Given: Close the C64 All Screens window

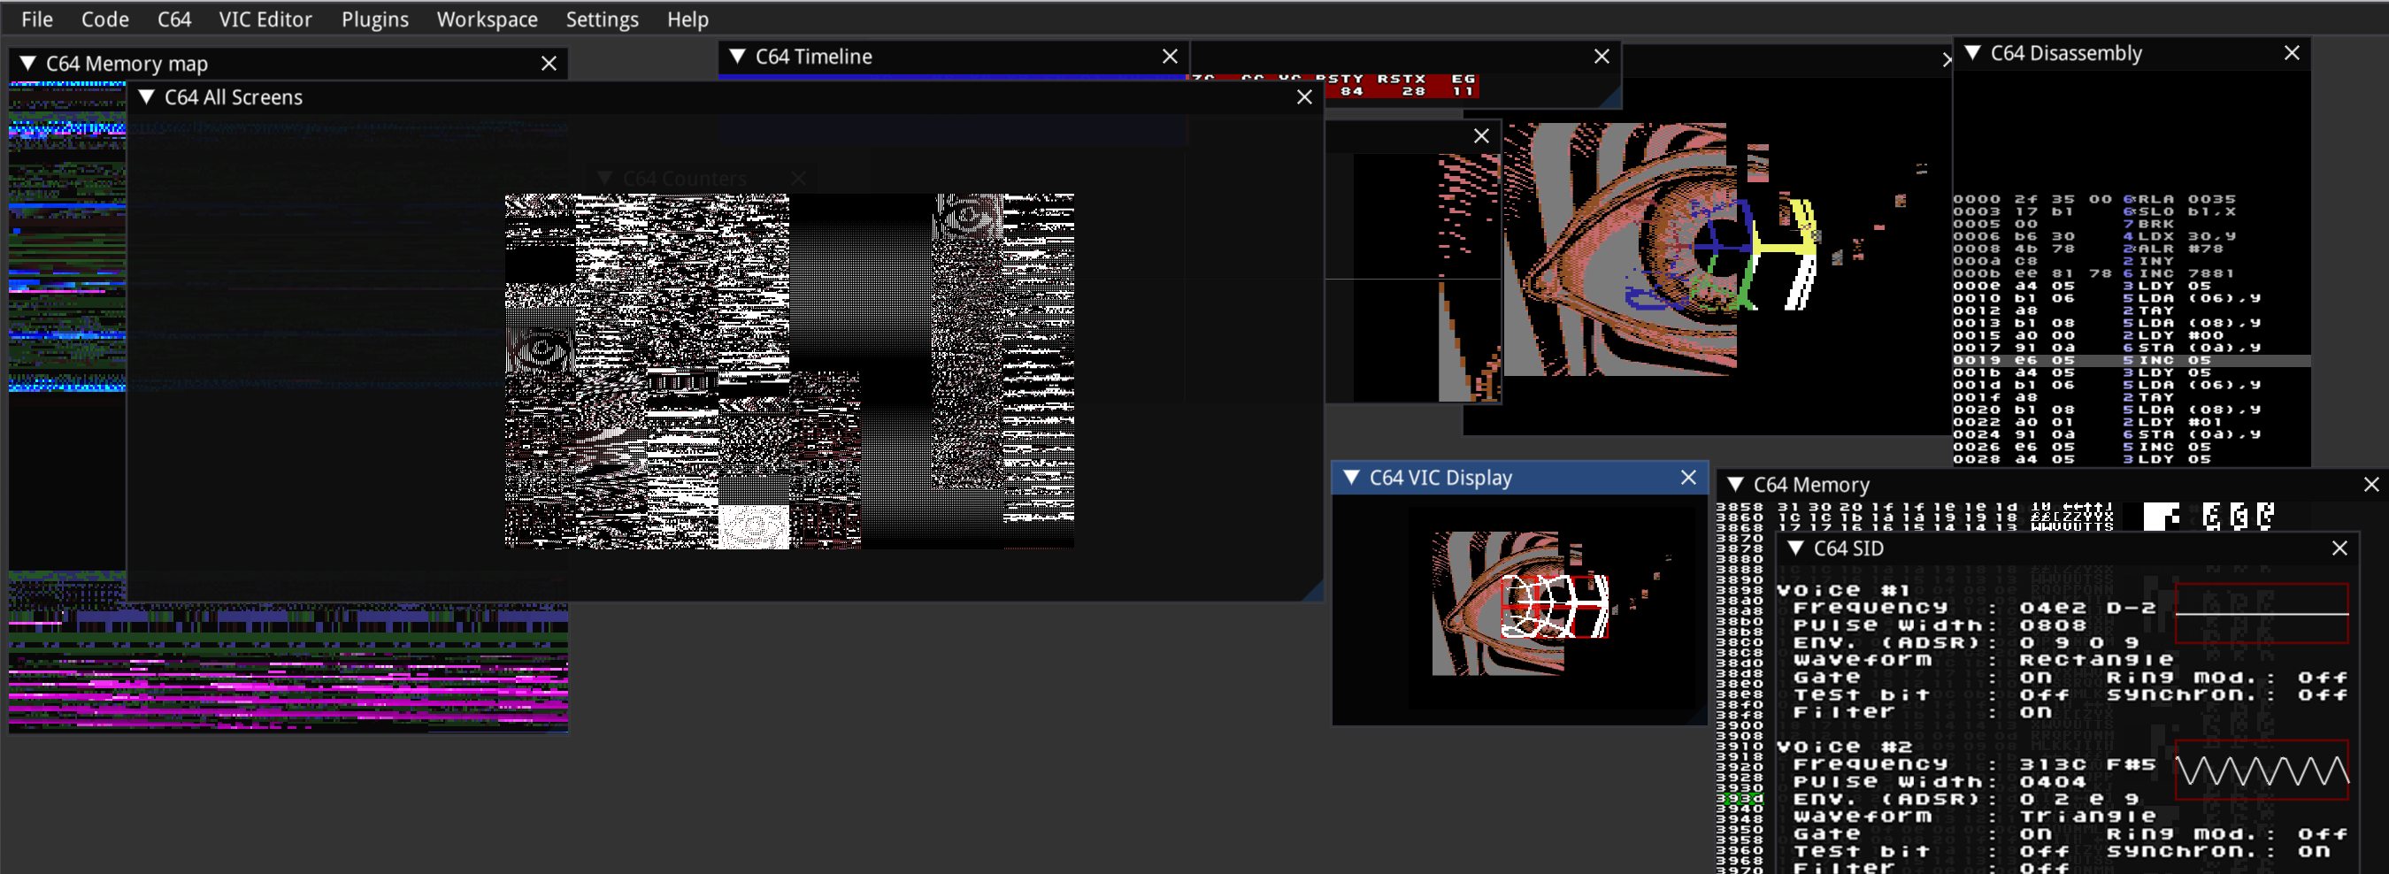Looking at the screenshot, I should (1304, 97).
